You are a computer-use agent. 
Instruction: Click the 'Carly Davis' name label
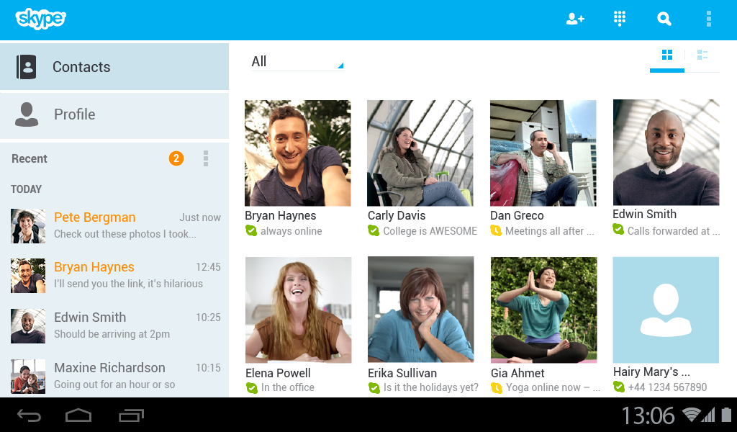[397, 215]
